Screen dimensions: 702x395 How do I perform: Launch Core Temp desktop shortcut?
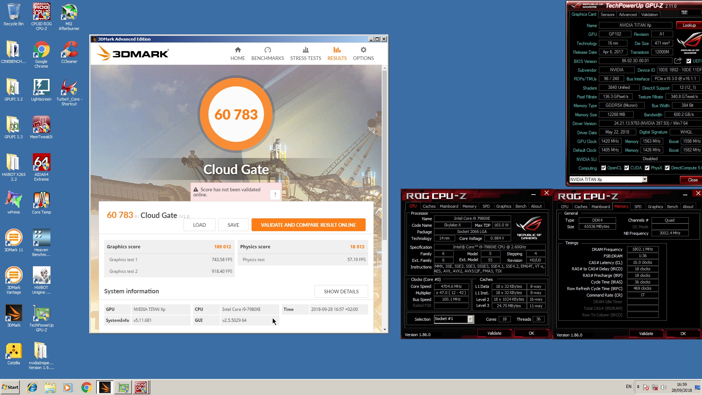[x=41, y=203]
